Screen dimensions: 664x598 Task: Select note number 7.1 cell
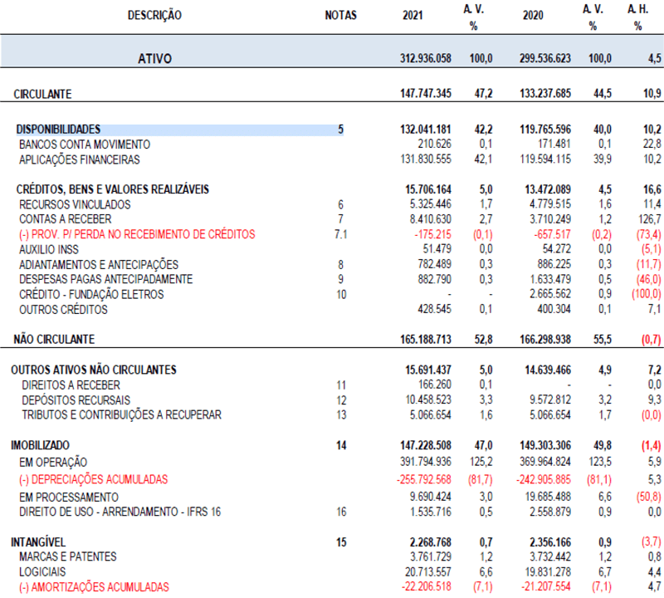point(340,235)
